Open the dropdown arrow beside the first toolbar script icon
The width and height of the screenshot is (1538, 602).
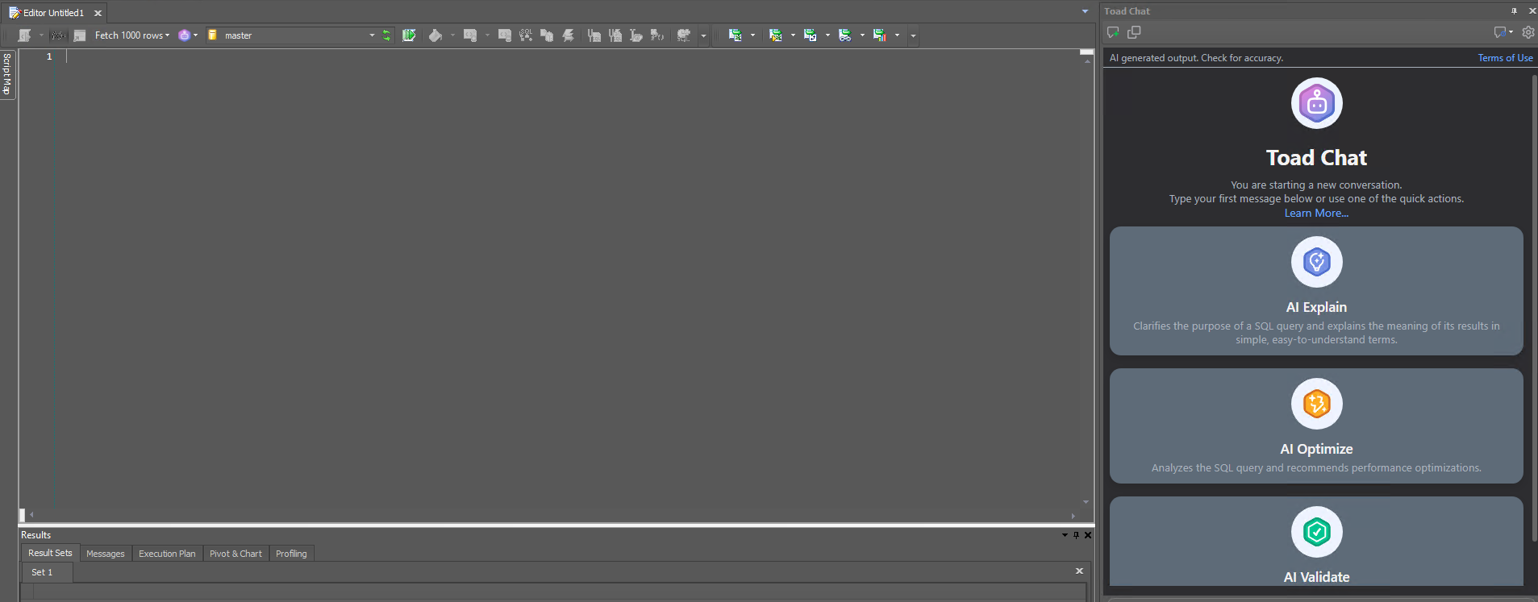tap(41, 35)
